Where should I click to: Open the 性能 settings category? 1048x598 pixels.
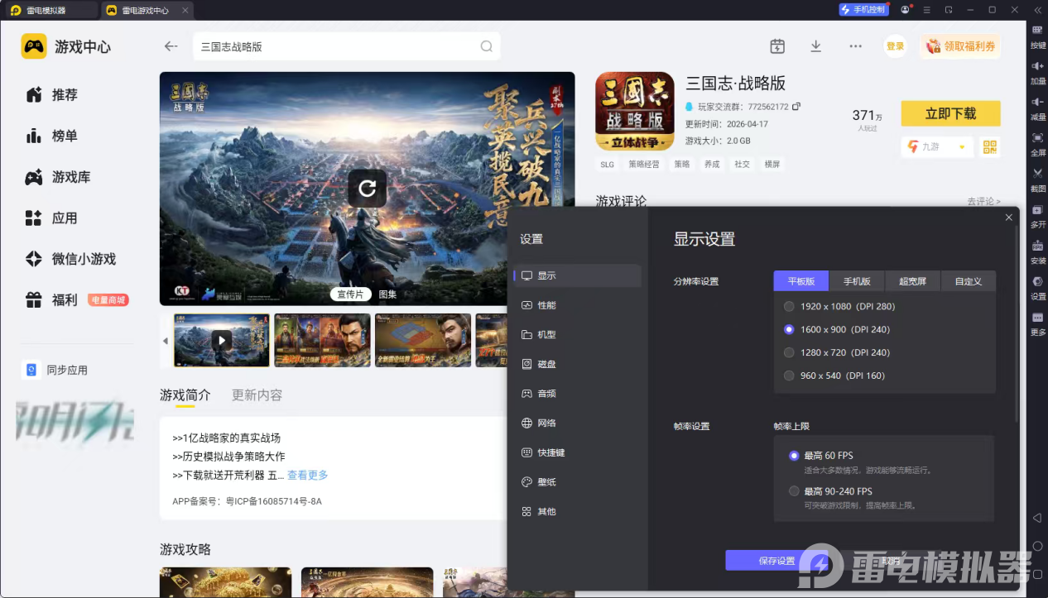click(x=577, y=305)
